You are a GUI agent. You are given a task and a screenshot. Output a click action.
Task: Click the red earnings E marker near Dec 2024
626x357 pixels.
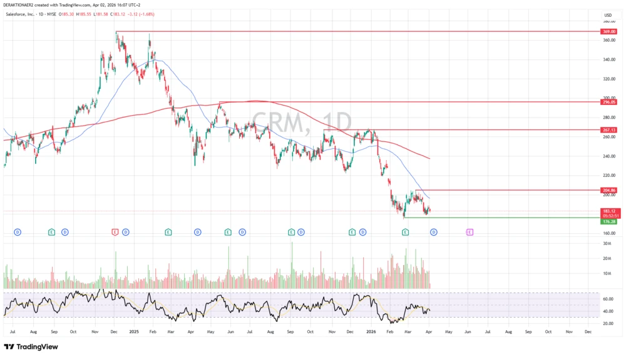pyautogui.click(x=115, y=232)
